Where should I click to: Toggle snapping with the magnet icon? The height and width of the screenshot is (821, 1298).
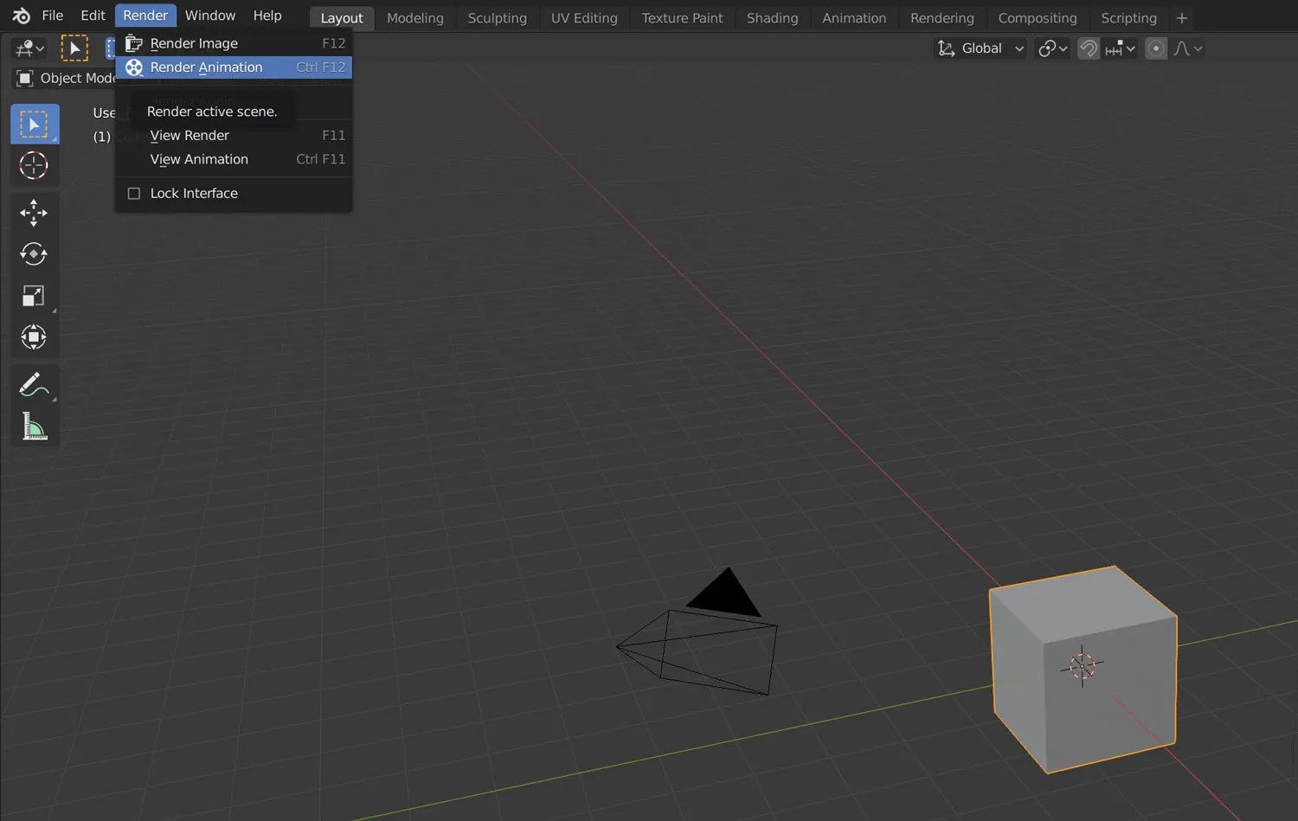[1087, 48]
